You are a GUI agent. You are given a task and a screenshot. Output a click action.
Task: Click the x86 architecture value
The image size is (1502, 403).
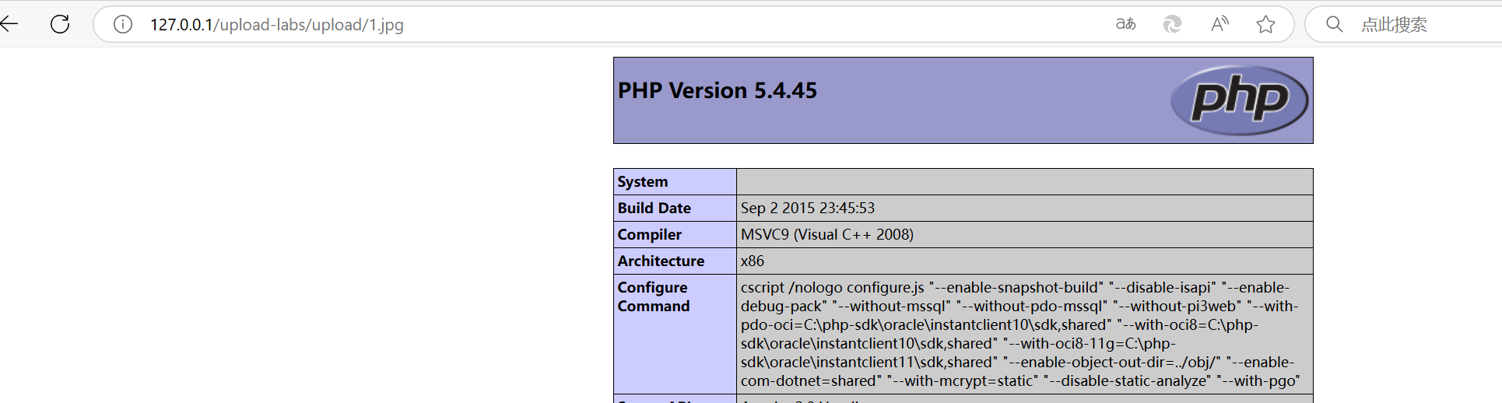point(753,261)
